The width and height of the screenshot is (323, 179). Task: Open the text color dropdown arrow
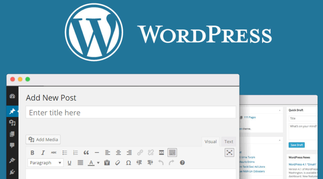98,163
